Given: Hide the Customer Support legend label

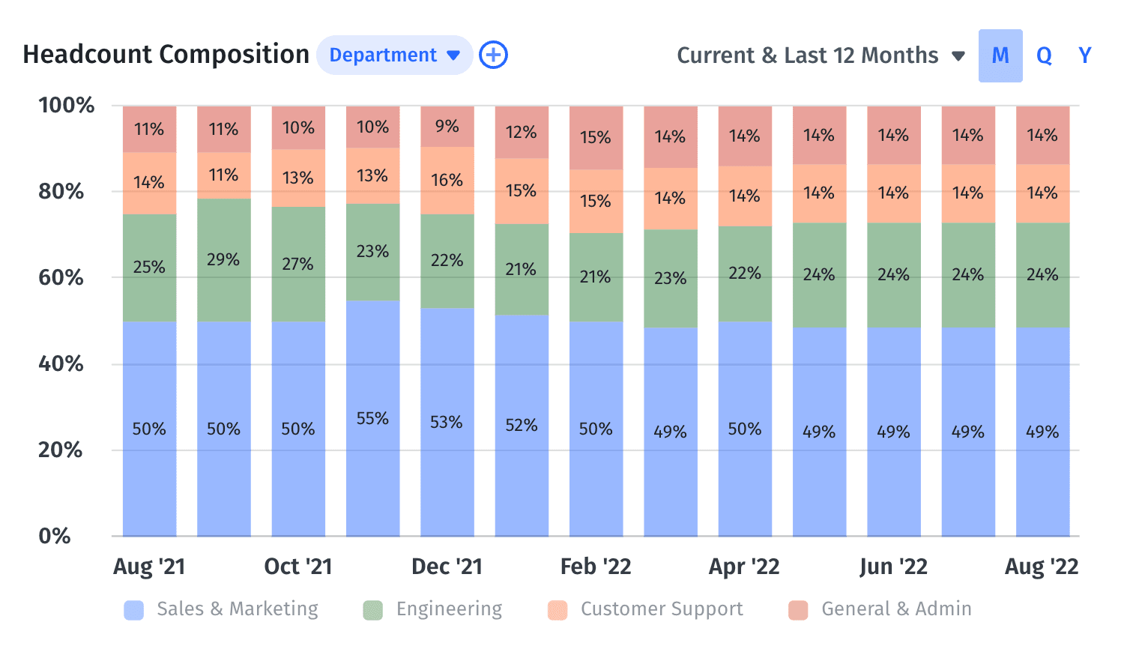Looking at the screenshot, I should point(662,609).
